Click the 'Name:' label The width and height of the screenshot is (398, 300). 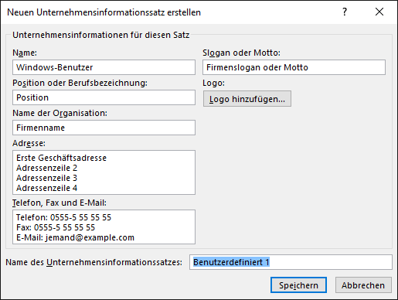click(25, 53)
